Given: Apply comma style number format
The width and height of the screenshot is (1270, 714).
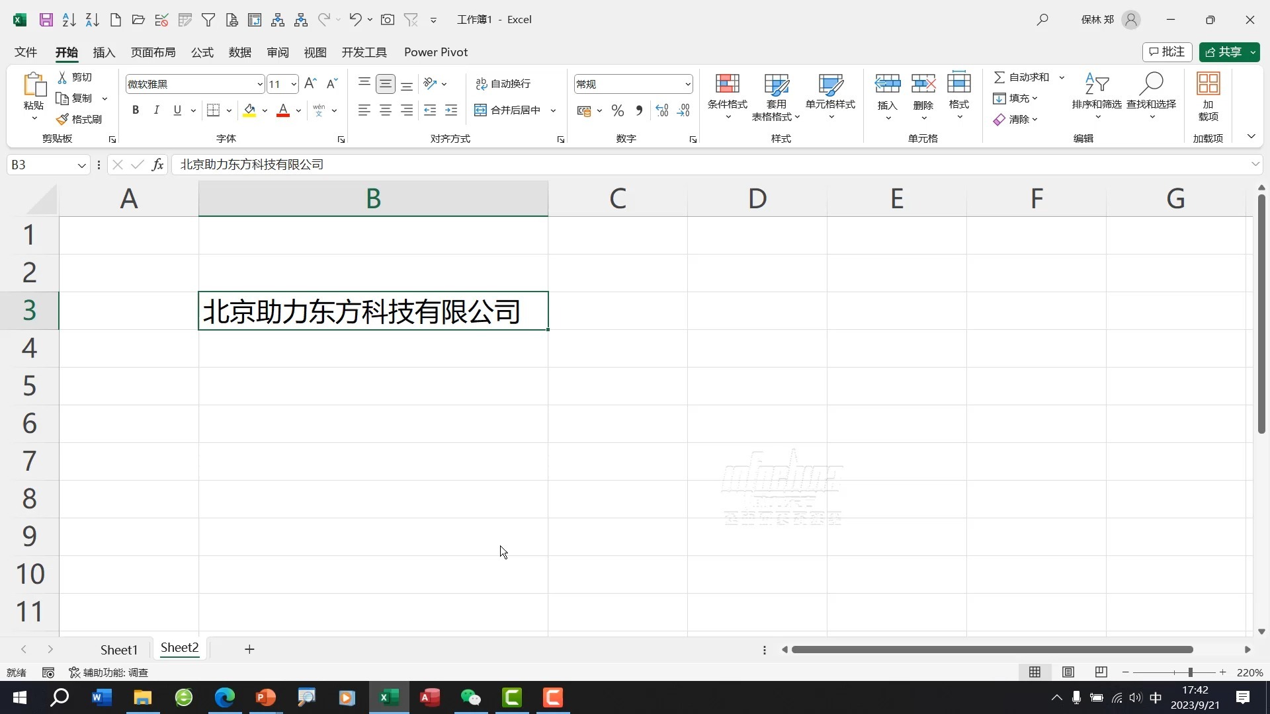Looking at the screenshot, I should click(639, 110).
